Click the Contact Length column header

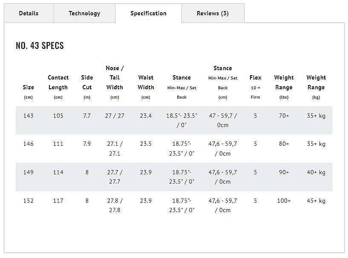click(58, 87)
